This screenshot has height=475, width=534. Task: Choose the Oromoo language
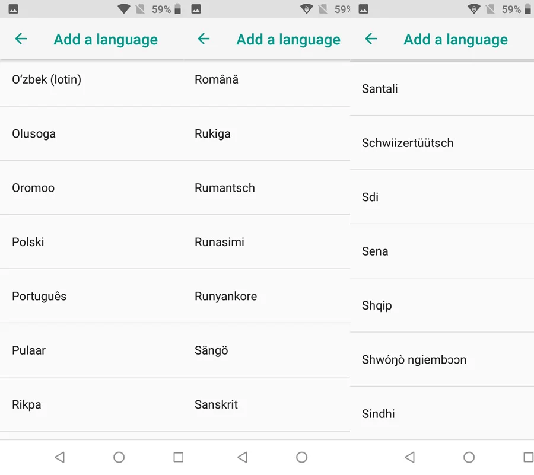click(x=91, y=187)
